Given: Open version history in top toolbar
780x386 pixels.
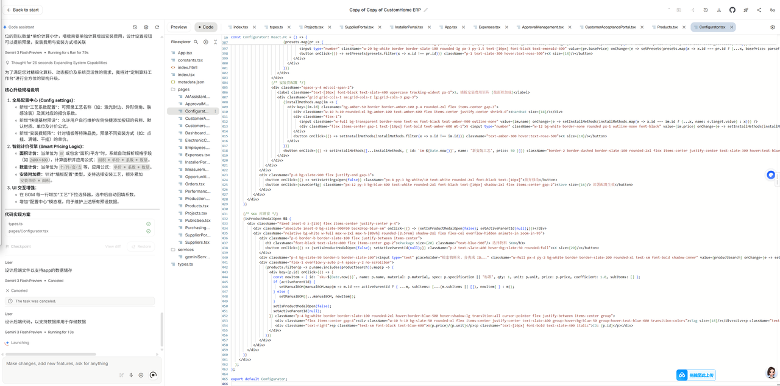Looking at the screenshot, I should 706,10.
